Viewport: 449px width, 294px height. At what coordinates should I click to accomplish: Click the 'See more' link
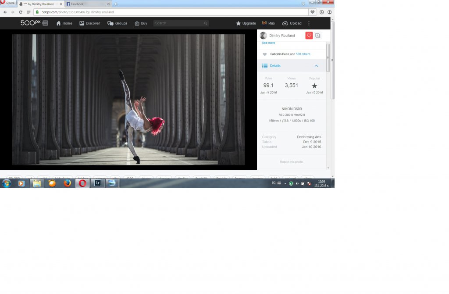(268, 43)
